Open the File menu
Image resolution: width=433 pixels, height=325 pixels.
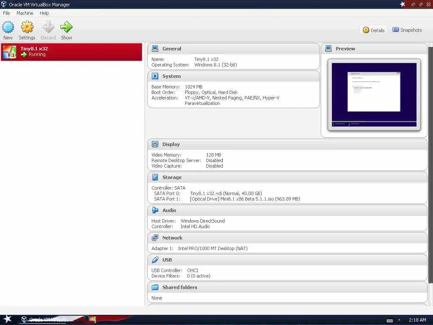pyautogui.click(x=6, y=13)
